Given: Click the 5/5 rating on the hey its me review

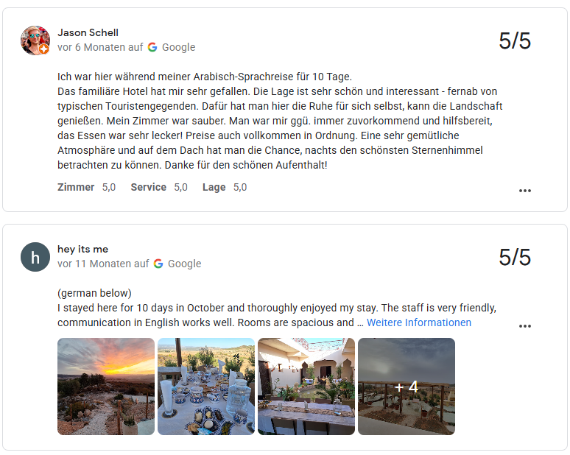Looking at the screenshot, I should pyautogui.click(x=514, y=257).
